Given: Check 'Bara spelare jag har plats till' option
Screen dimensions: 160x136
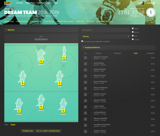Looking at the screenshot, I should (x=82, y=41).
